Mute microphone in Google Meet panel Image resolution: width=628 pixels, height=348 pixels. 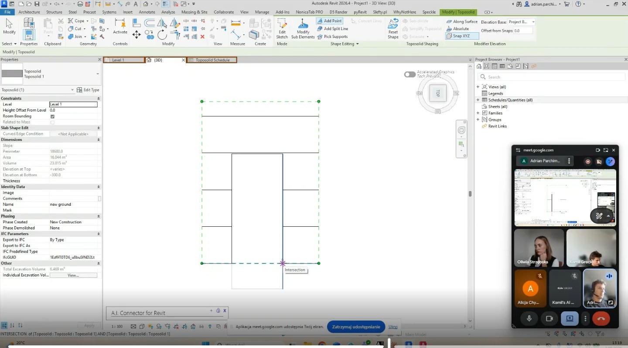(529, 318)
